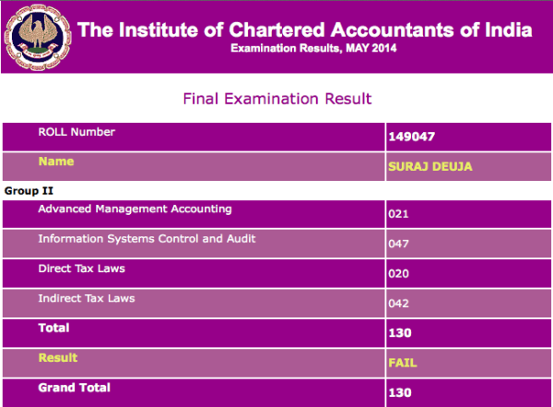This screenshot has width=553, height=407.
Task: Click the Advanced Management Accounting score 021
Action: [x=398, y=214]
